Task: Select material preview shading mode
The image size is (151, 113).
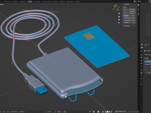Action: point(109,112)
